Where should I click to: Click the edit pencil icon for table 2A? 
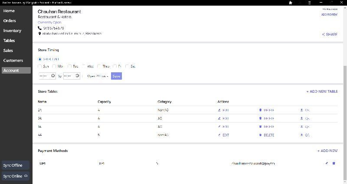pyautogui.click(x=219, y=110)
